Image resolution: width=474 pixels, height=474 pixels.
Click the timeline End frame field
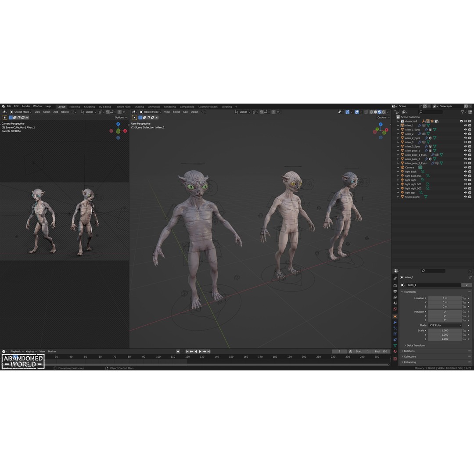point(381,352)
